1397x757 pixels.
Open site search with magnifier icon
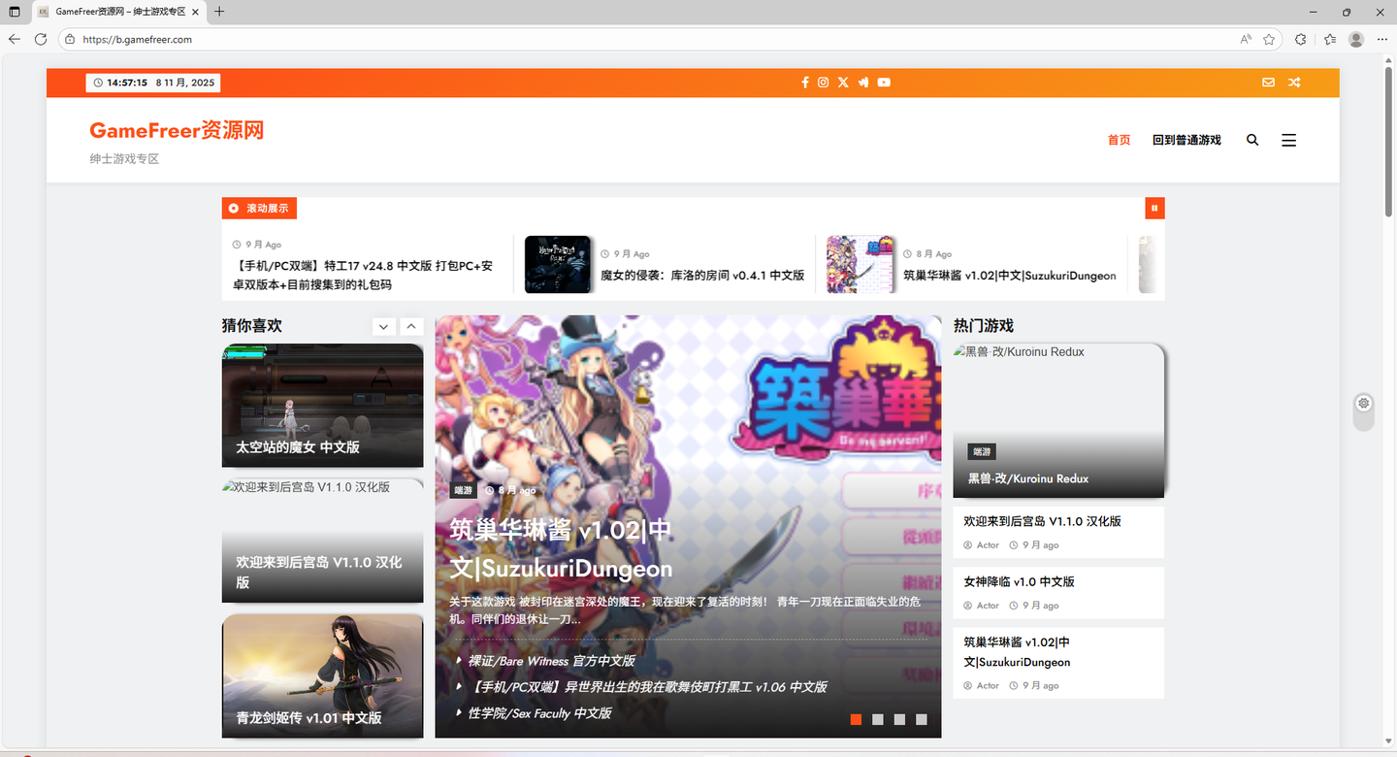tap(1252, 140)
